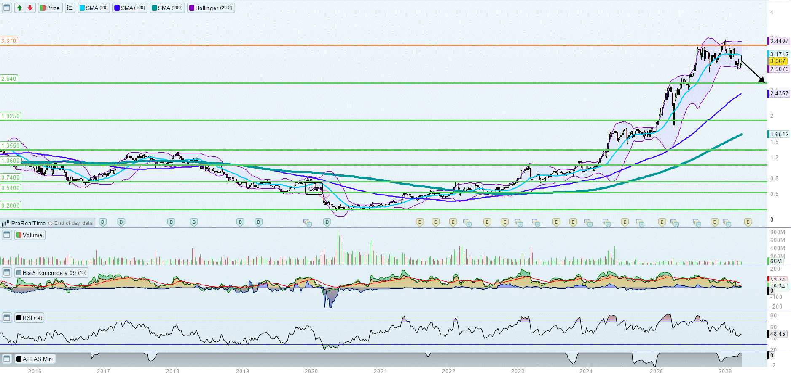This screenshot has width=791, height=375.
Task: Open the indicator list icon
Action: [x=70, y=8]
